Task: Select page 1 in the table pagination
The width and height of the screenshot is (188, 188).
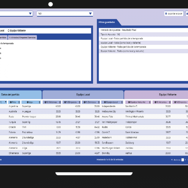Action: (182, 159)
